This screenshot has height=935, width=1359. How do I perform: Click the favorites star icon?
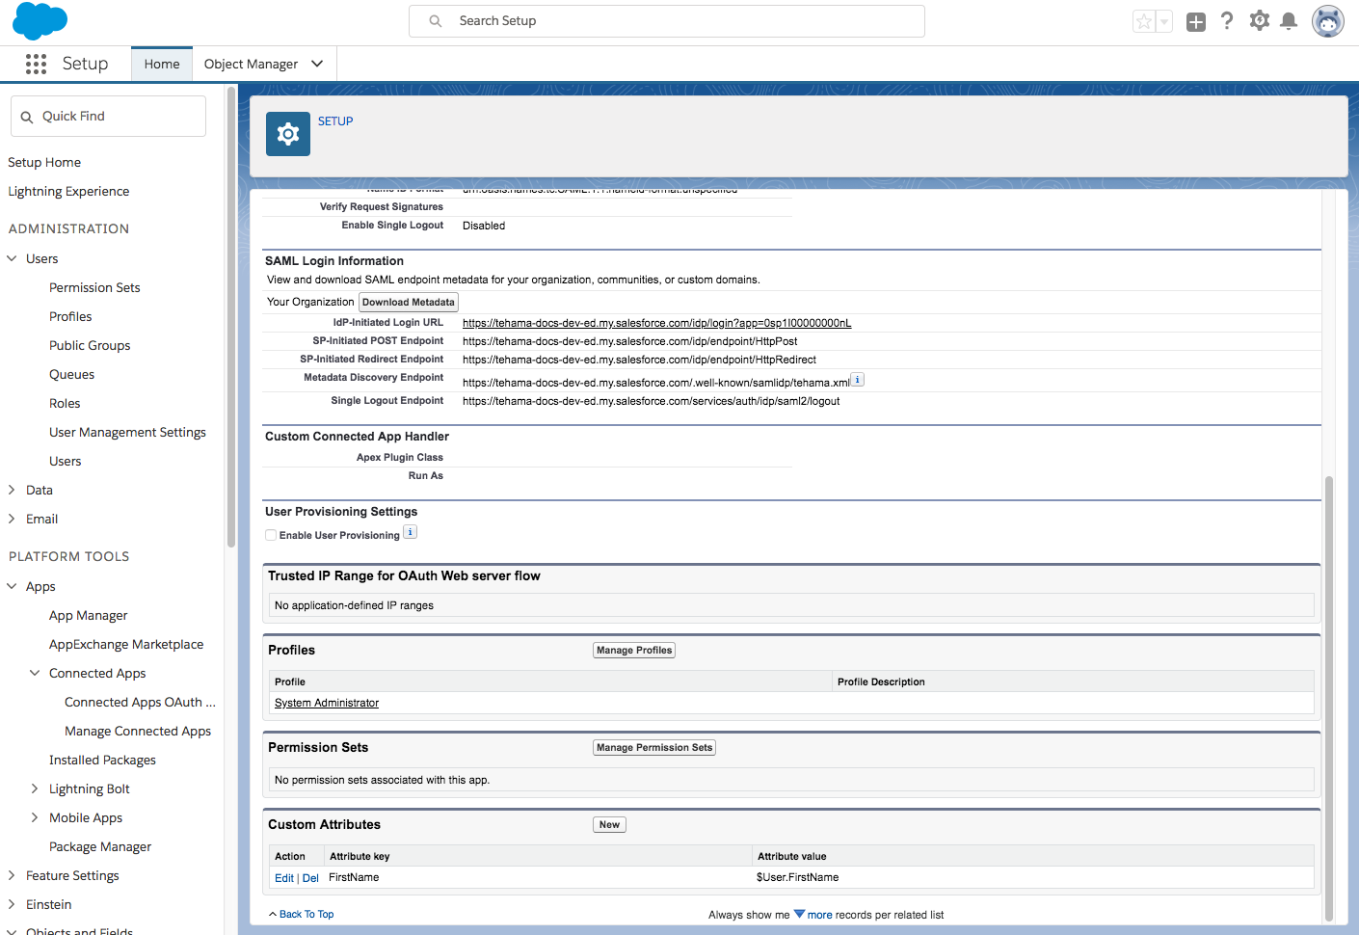1144,21
